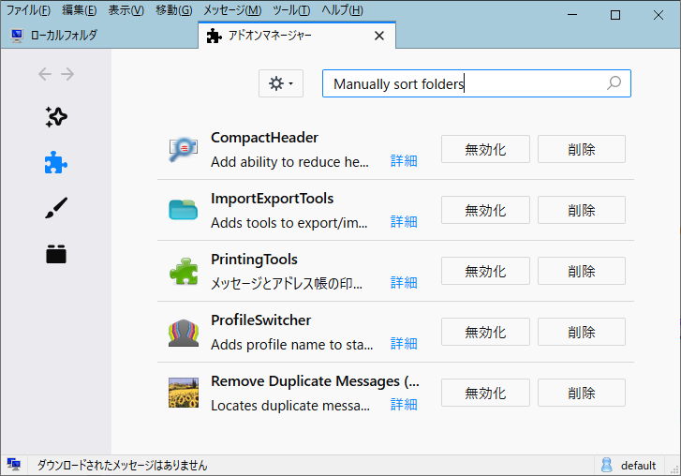Disable Remove Duplicate Messages with 無効化
This screenshot has height=476, width=681.
(x=485, y=393)
